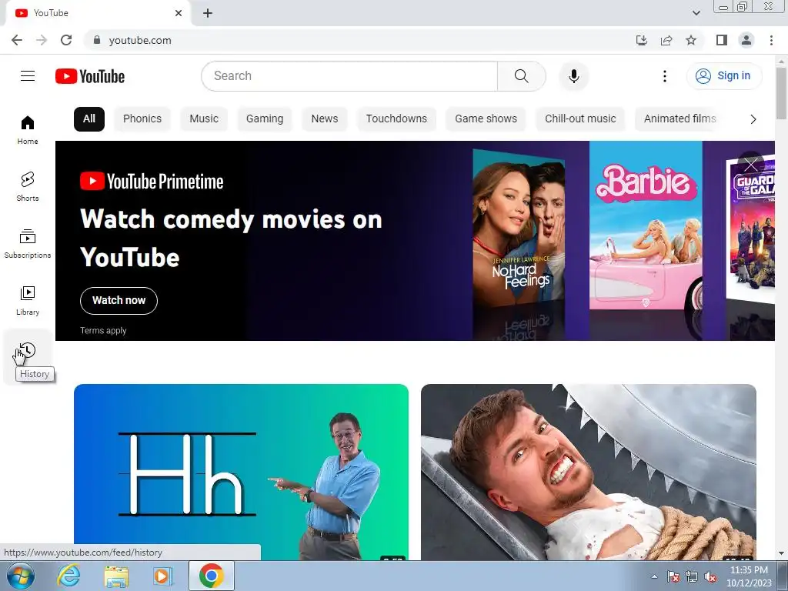Select the Animated films chip
Viewport: 788px width, 591px height.
pos(679,119)
